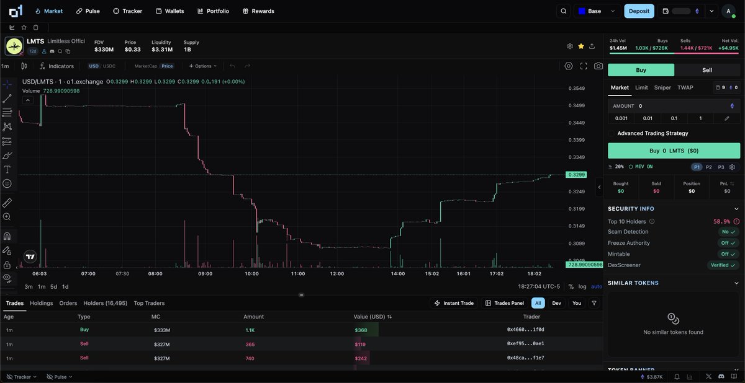Open search from the top bar

563,11
